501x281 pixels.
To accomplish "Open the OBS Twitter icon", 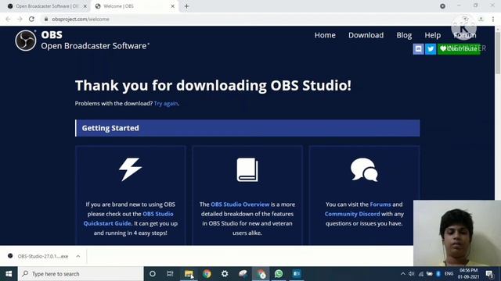I will coord(431,48).
